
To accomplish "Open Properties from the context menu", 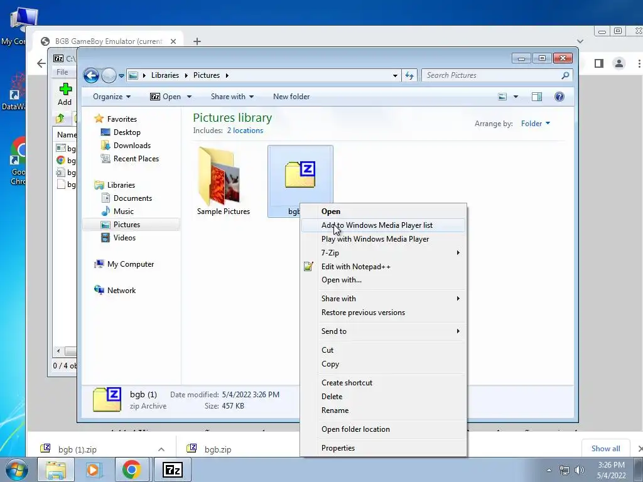I will coord(383,448).
